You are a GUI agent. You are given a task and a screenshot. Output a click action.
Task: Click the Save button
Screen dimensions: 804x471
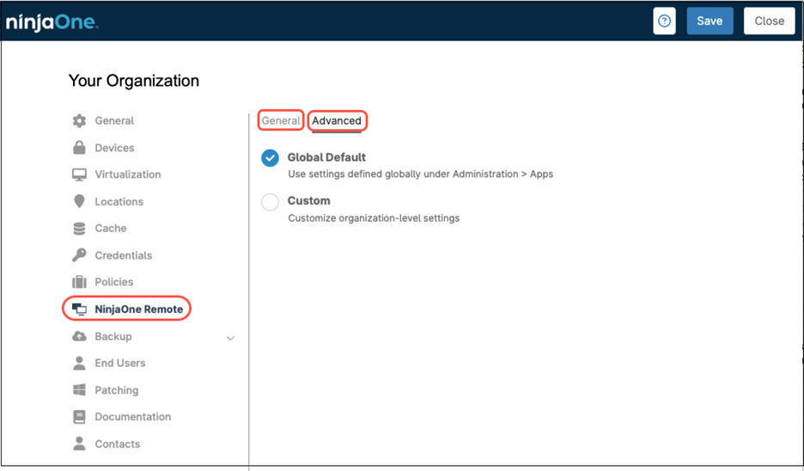click(710, 21)
